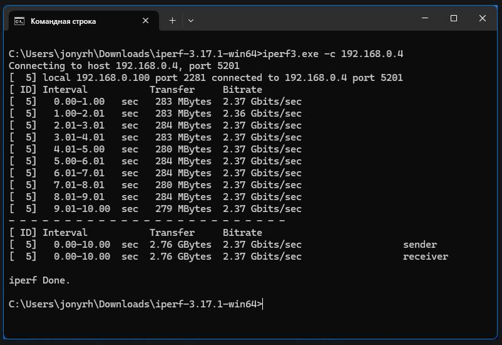Click the 2.36 Gbits/sec bitrate value
Image resolution: width=502 pixels, height=345 pixels.
pos(262,114)
